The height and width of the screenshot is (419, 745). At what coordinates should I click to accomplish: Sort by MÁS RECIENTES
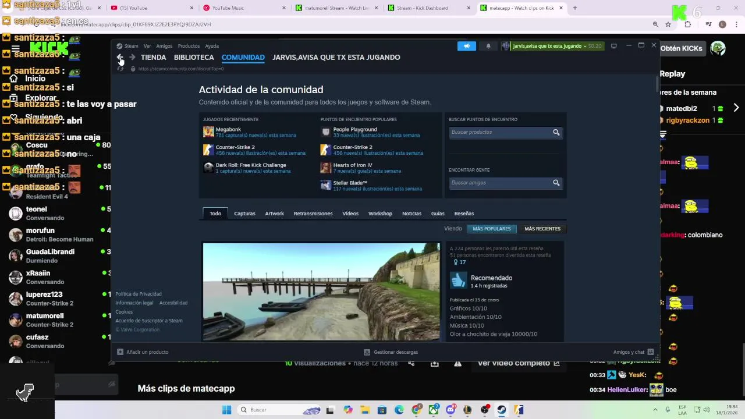(x=542, y=229)
